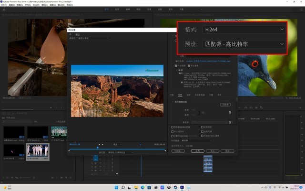Image resolution: width=305 pixels, height=191 pixels.
Task: Click icon view button in Project panel footer
Action: 12,178
